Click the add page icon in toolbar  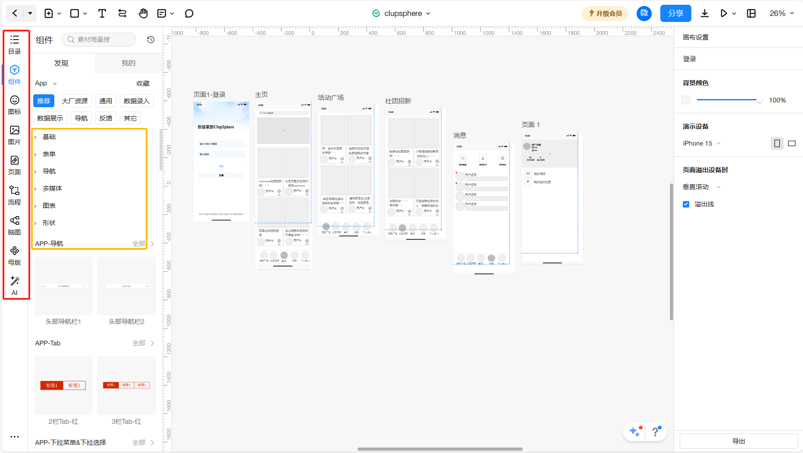(x=49, y=13)
